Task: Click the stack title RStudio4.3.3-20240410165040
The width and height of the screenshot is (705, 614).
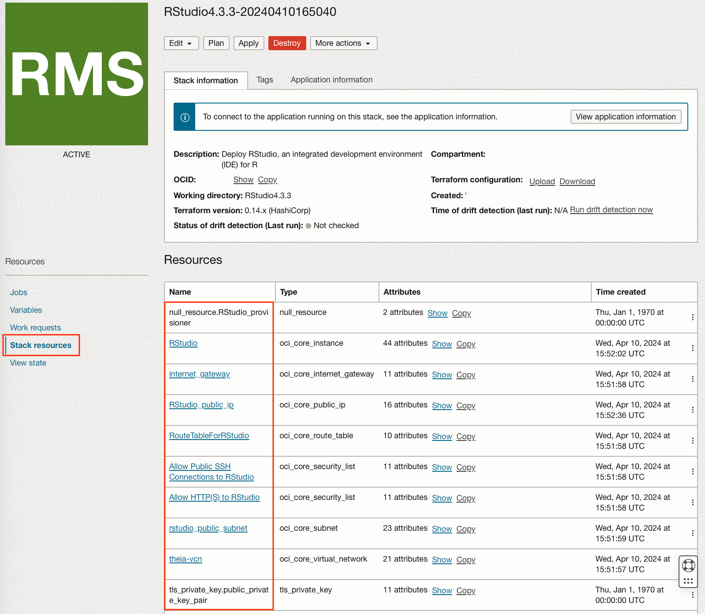Action: (250, 12)
